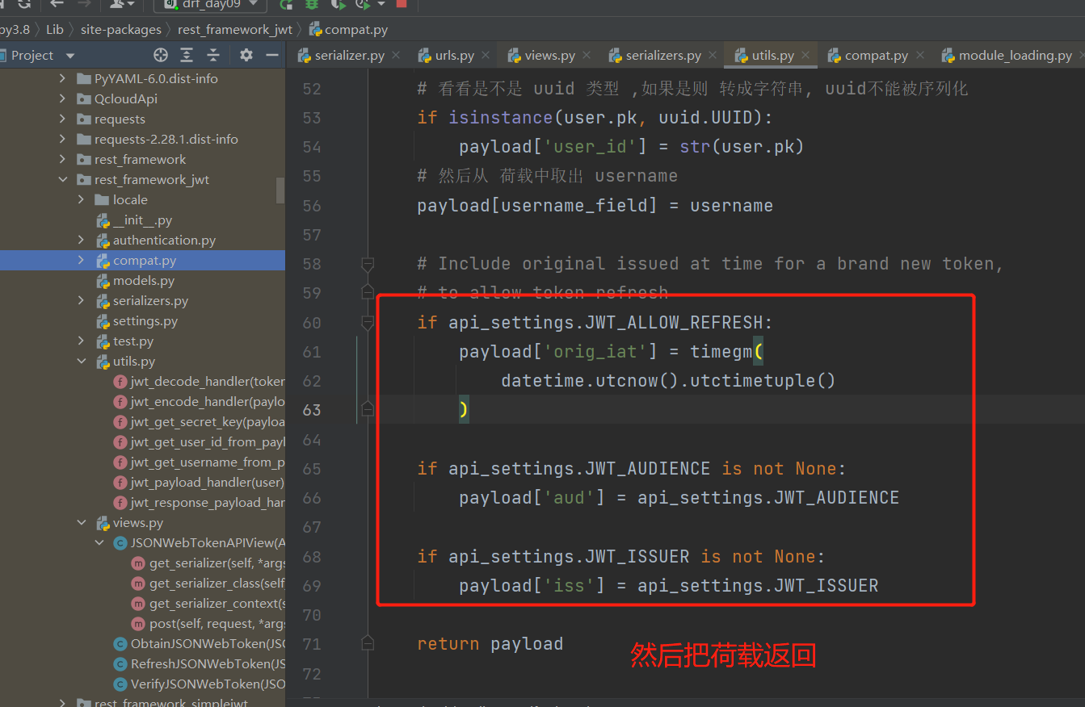Collapse the utils.py node in tree
This screenshot has width=1085, height=707.
(x=82, y=362)
